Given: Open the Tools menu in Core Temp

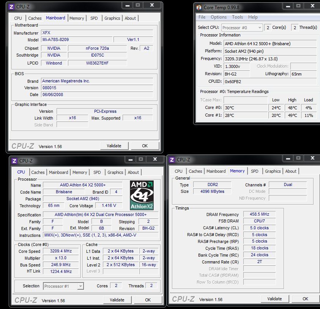Looking at the screenshot, I should tap(237, 17).
